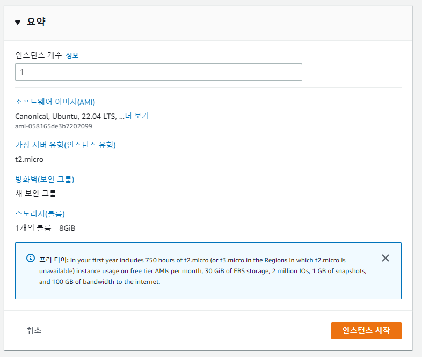Screen dimensions: 422x357
Task: Launch with the 인스턴스 시작 button
Action: (x=366, y=331)
